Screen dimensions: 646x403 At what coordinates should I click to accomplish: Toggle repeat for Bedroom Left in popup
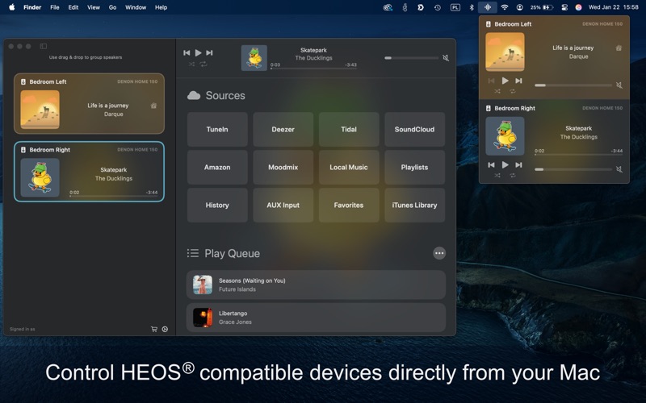point(513,91)
